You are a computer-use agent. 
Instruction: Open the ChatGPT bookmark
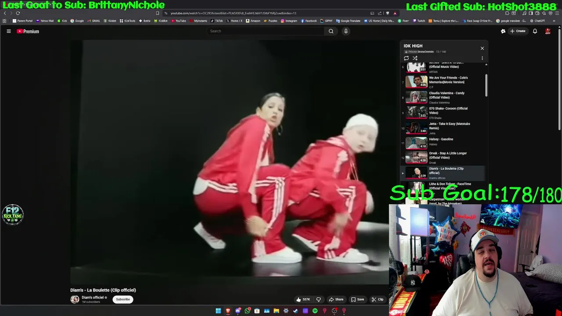tap(537, 21)
